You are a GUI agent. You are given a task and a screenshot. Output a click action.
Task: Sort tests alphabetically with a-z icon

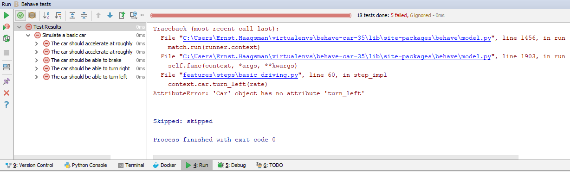click(x=46, y=15)
